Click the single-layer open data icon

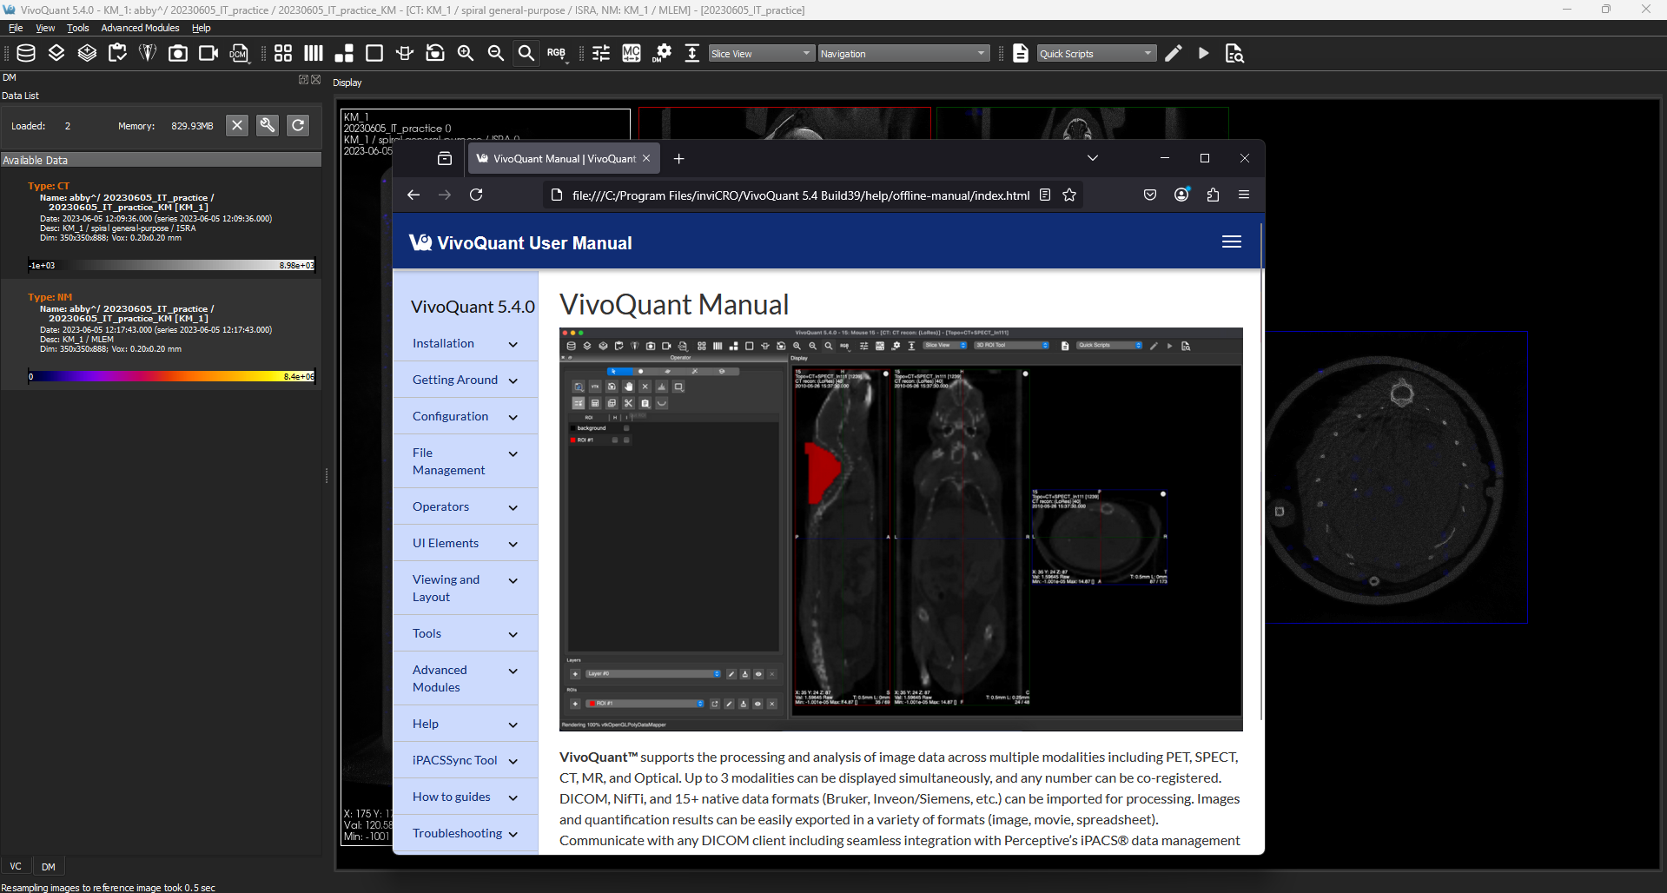coord(56,53)
